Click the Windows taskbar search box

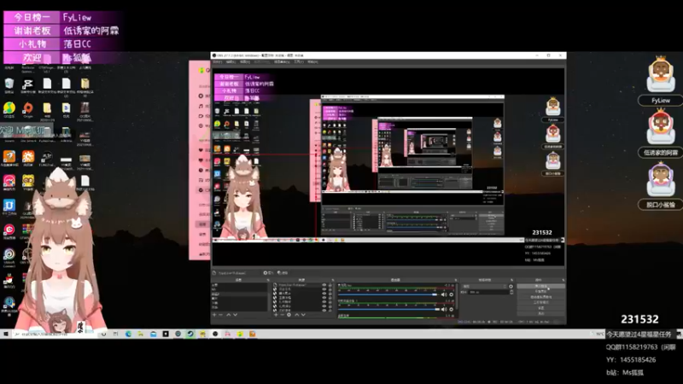coord(55,334)
